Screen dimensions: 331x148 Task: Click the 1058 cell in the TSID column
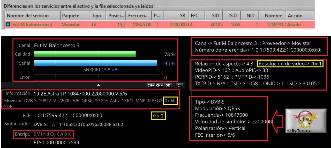(x=236, y=25)
